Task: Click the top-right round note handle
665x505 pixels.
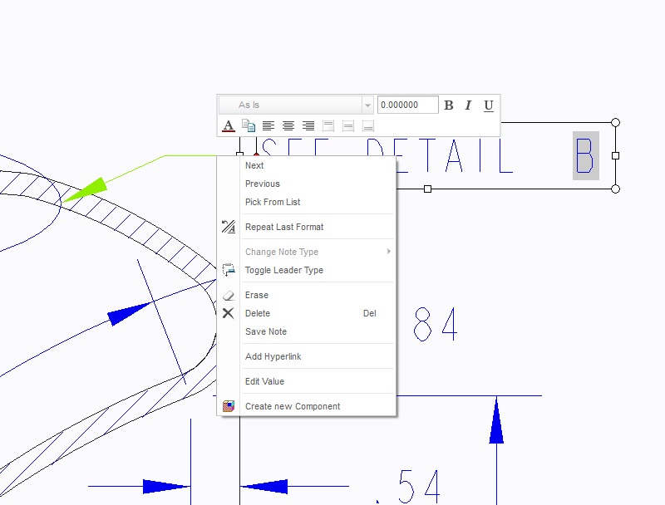Action: coord(616,122)
